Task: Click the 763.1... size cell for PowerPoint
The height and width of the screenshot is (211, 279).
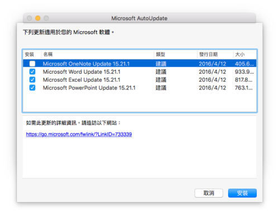Action: [244, 88]
